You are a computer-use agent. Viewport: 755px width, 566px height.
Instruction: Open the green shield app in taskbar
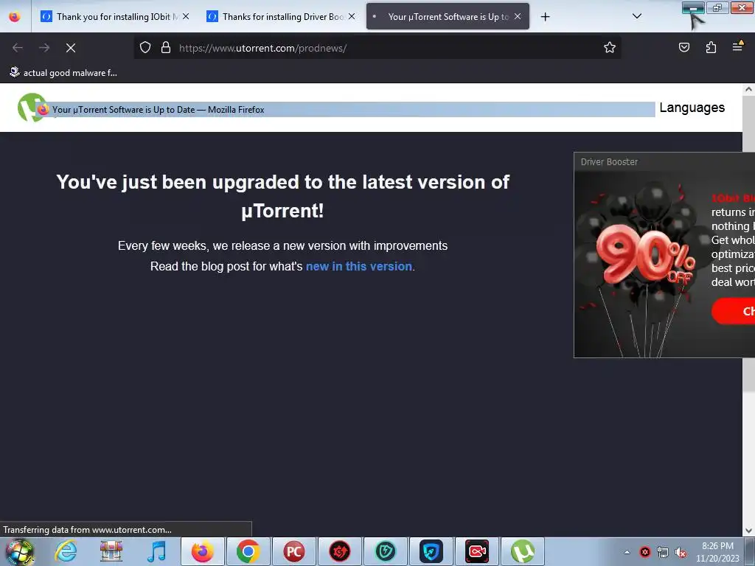[x=385, y=551]
